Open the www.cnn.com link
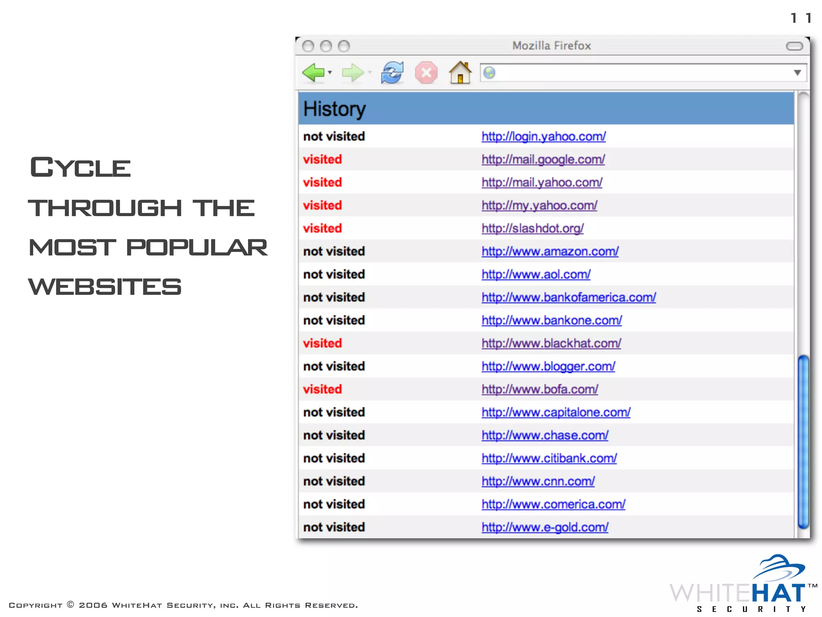This screenshot has width=822, height=617. 538,481
